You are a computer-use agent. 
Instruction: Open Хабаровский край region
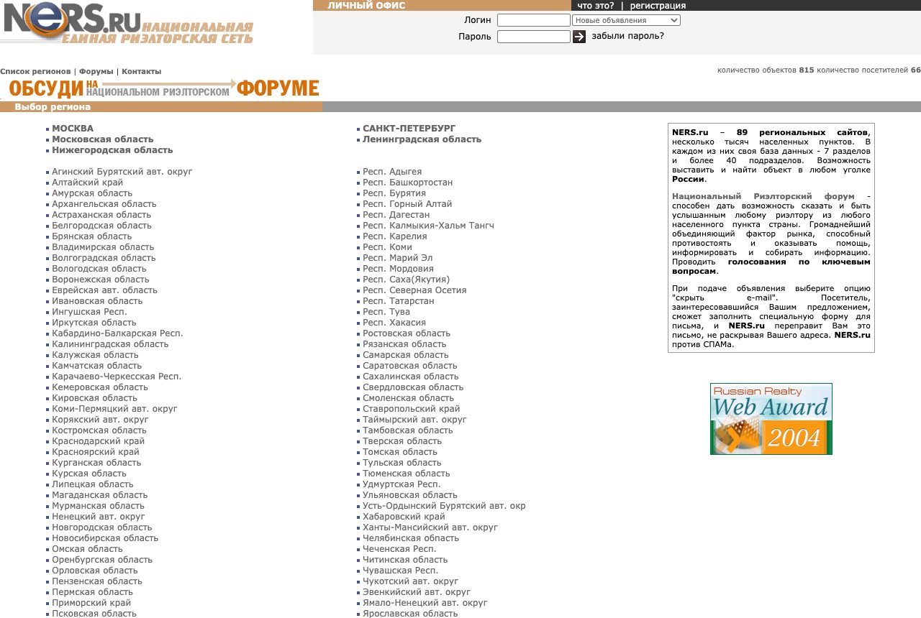pyautogui.click(x=404, y=517)
